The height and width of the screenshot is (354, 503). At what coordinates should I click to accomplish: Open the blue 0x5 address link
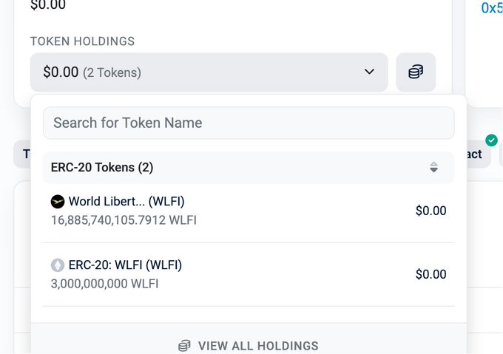pyautogui.click(x=492, y=8)
